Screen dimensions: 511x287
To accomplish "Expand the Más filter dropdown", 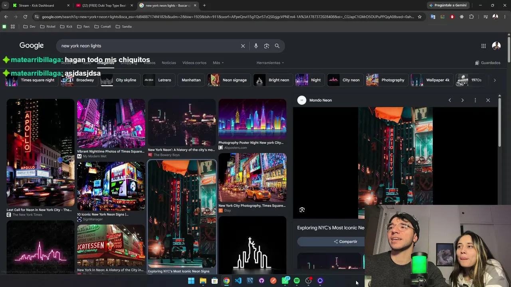I will point(218,63).
